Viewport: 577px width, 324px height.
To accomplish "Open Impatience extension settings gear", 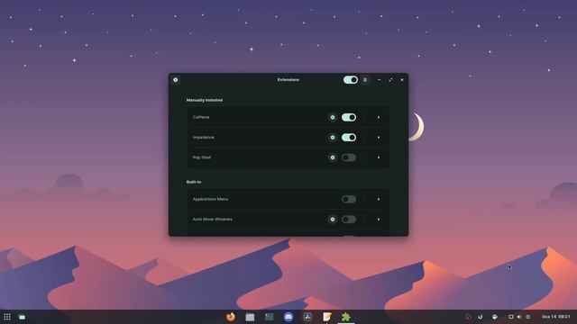I will 333,138.
